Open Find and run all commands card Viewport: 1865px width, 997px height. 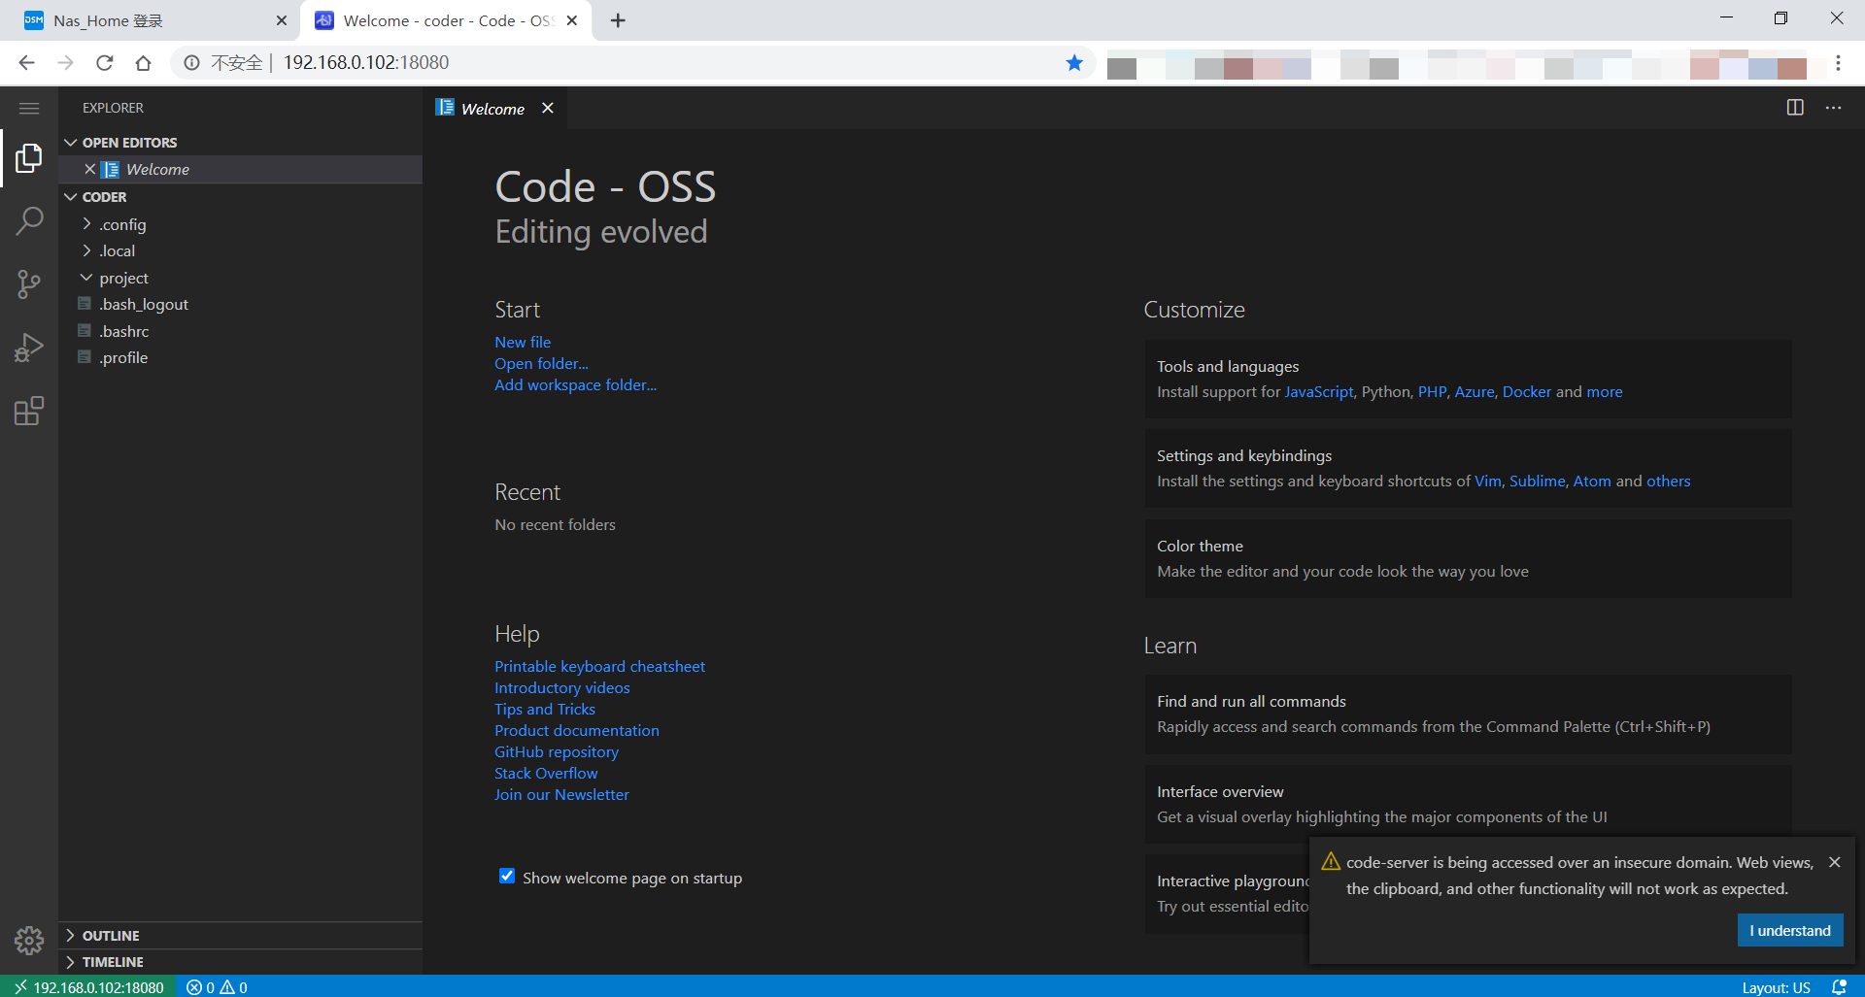[x=1468, y=714]
